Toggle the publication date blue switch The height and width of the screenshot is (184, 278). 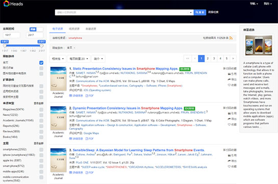[36, 29]
